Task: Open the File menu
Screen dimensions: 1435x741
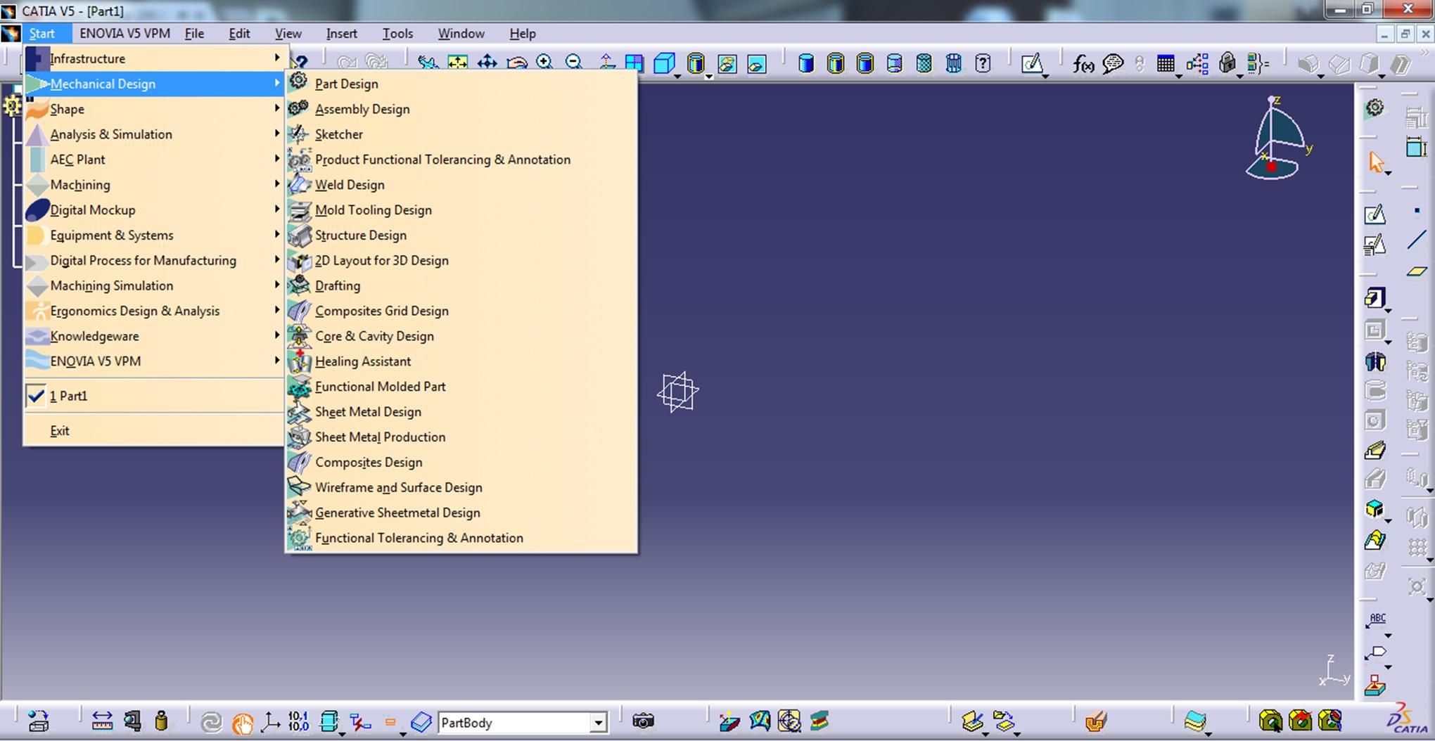Action: 194,33
